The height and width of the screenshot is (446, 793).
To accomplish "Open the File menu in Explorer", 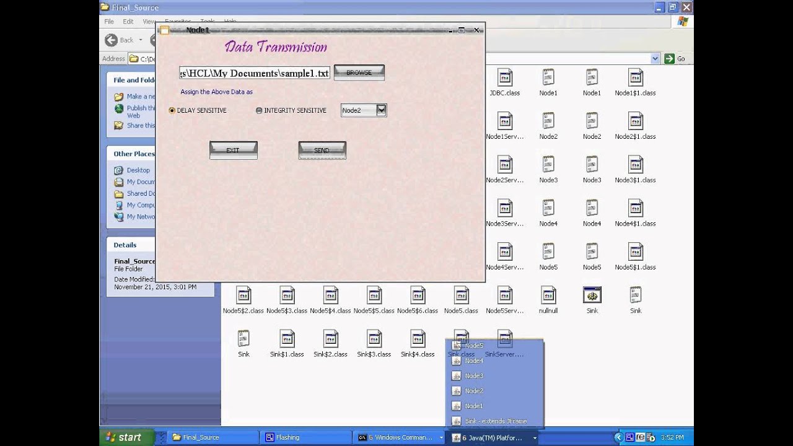I will [x=109, y=21].
